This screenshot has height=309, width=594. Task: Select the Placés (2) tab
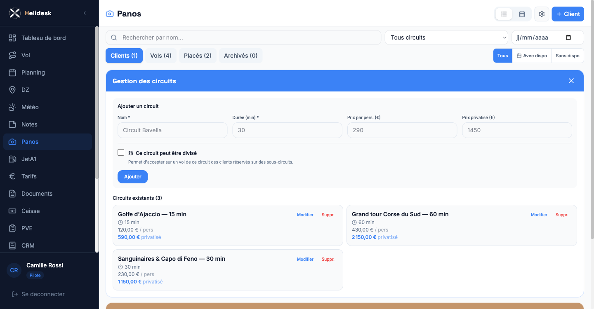198,56
